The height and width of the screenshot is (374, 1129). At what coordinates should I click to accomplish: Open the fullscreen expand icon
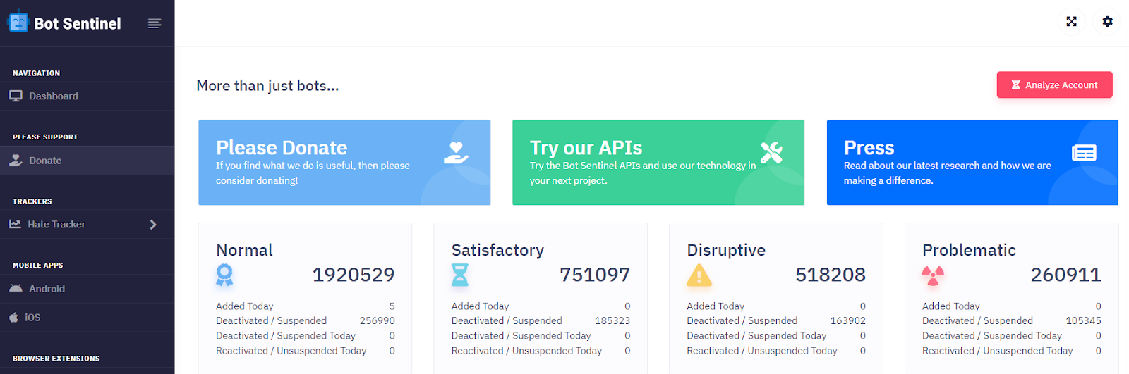click(1071, 21)
